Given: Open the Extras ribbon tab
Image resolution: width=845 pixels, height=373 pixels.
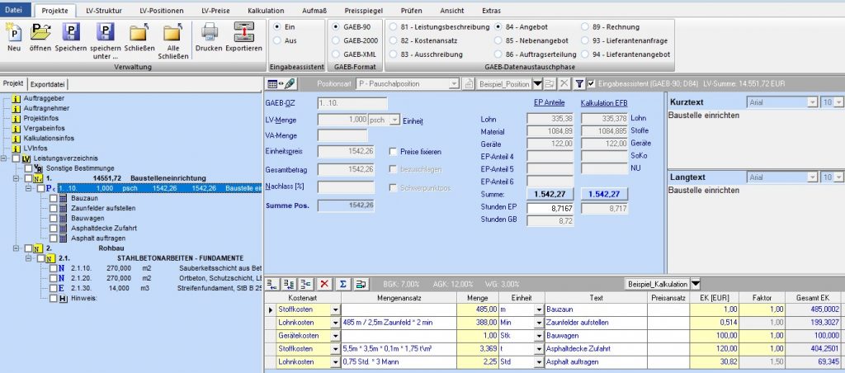Looking at the screenshot, I should point(491,11).
